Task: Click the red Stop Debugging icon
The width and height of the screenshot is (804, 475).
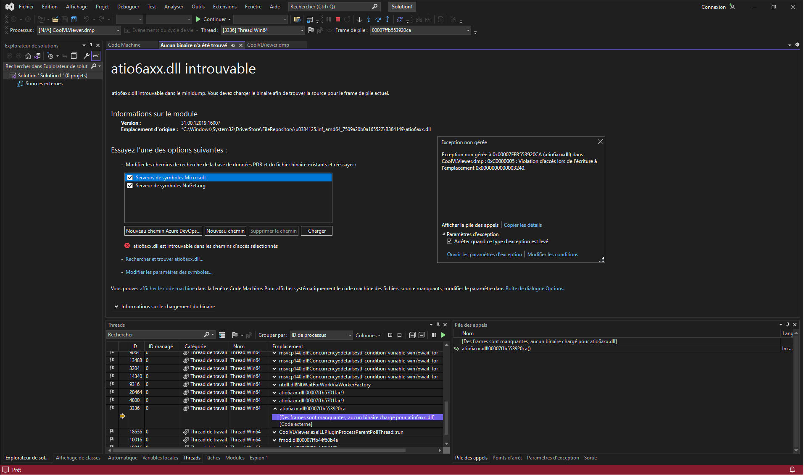Action: tap(338, 19)
